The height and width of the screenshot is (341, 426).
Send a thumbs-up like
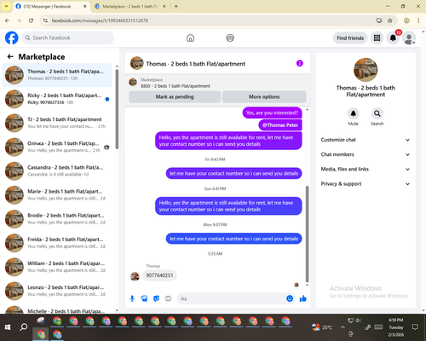(303, 298)
